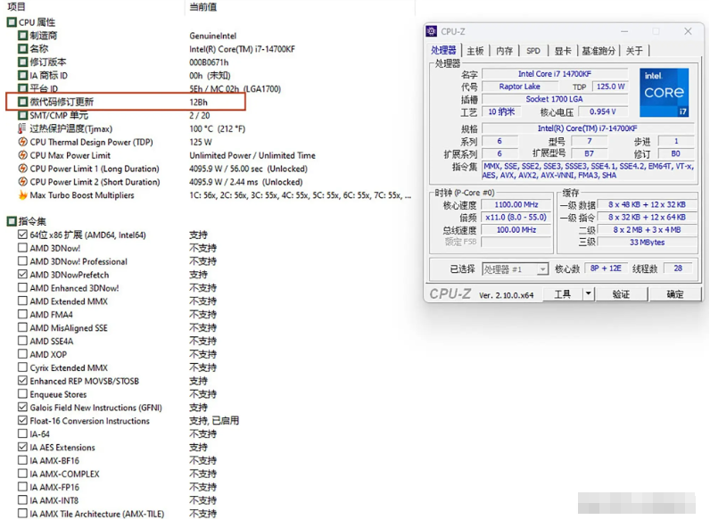Click the 倍频 value x11.0 (8.0 - 55.0)
710x528 pixels.
tap(516, 218)
